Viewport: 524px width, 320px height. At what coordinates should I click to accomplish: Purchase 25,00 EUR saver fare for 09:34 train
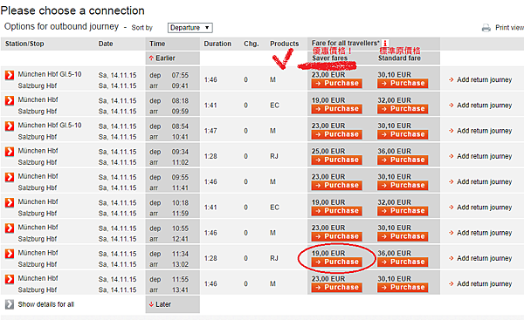click(336, 160)
